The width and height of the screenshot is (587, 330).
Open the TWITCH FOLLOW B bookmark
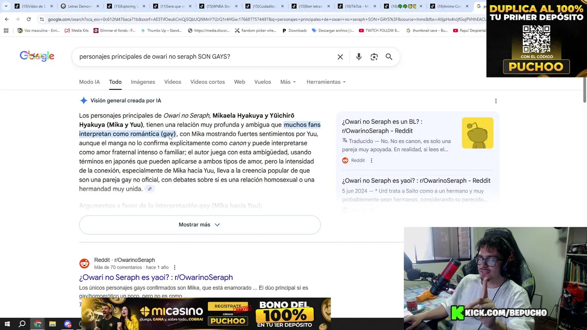coord(379,31)
